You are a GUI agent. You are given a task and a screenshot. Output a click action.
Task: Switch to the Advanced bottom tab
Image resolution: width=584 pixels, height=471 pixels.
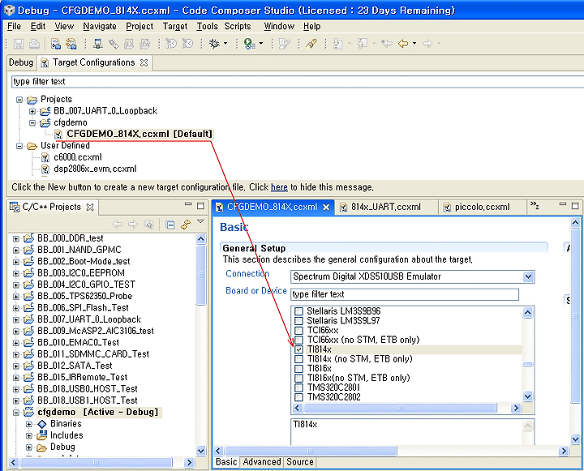point(262,462)
